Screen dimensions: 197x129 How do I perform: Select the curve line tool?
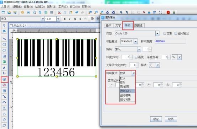[x=4, y=97]
